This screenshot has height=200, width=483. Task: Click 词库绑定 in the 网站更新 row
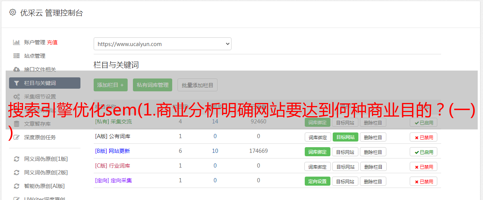318,152
